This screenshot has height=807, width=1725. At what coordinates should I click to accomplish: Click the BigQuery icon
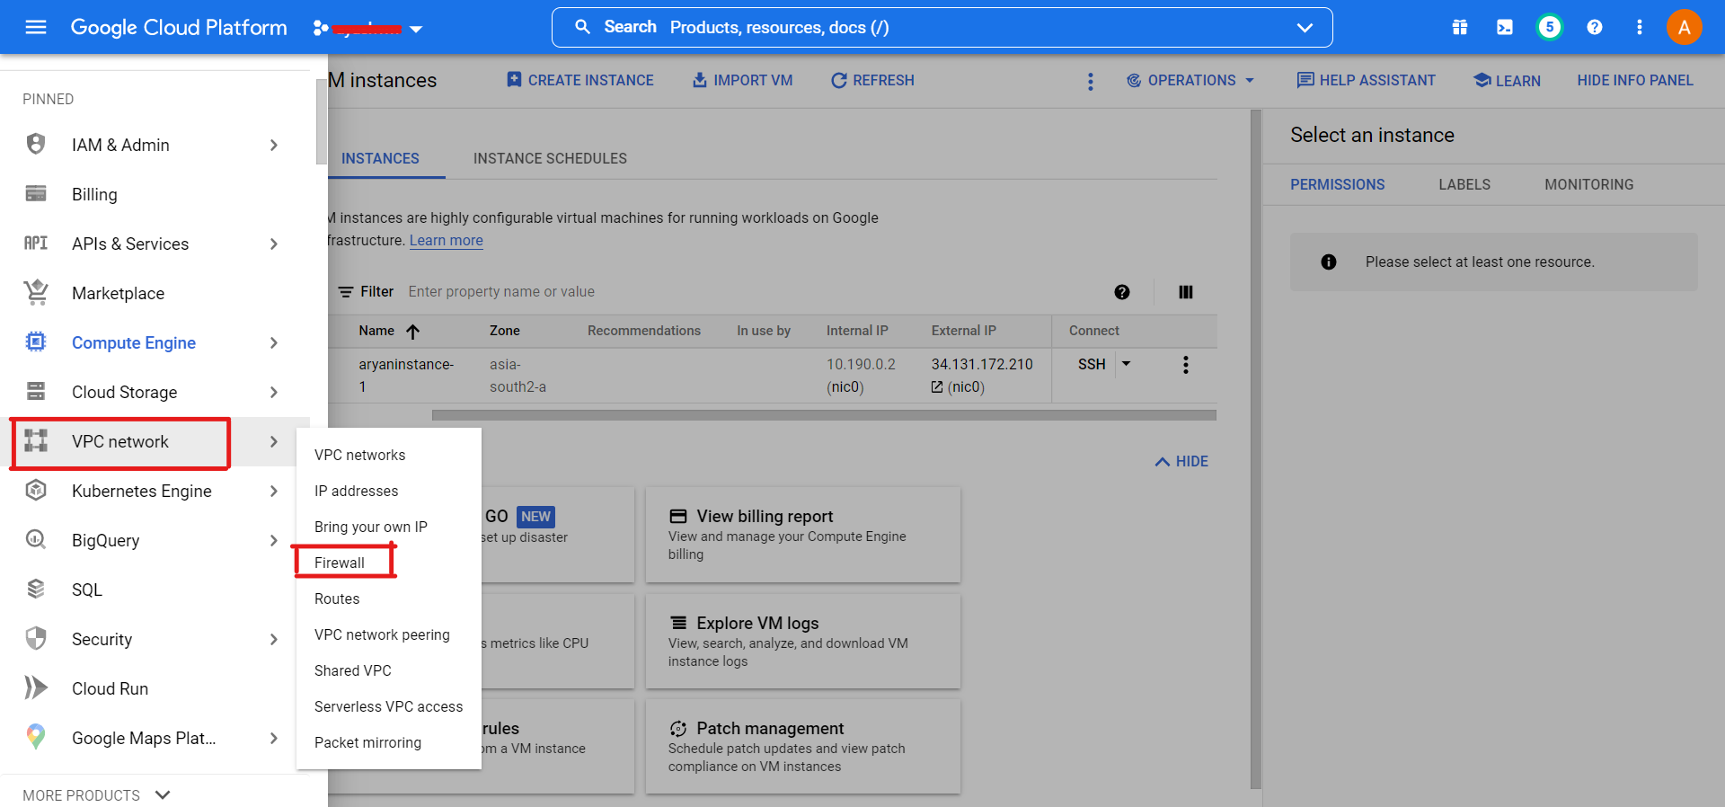coord(36,539)
